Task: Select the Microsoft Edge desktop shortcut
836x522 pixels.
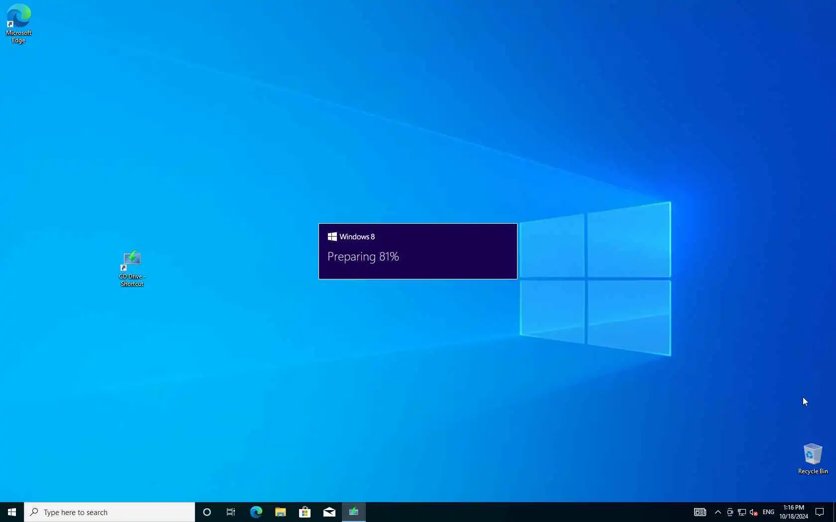Action: (18, 23)
